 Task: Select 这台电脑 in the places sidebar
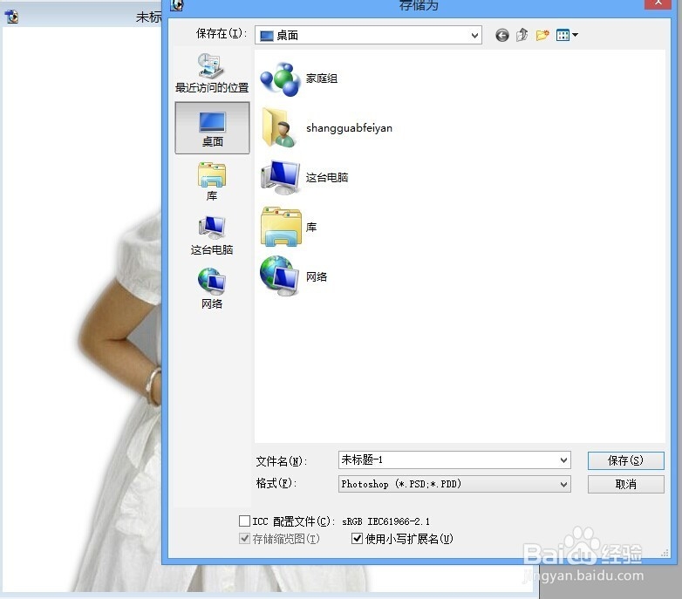tap(212, 235)
